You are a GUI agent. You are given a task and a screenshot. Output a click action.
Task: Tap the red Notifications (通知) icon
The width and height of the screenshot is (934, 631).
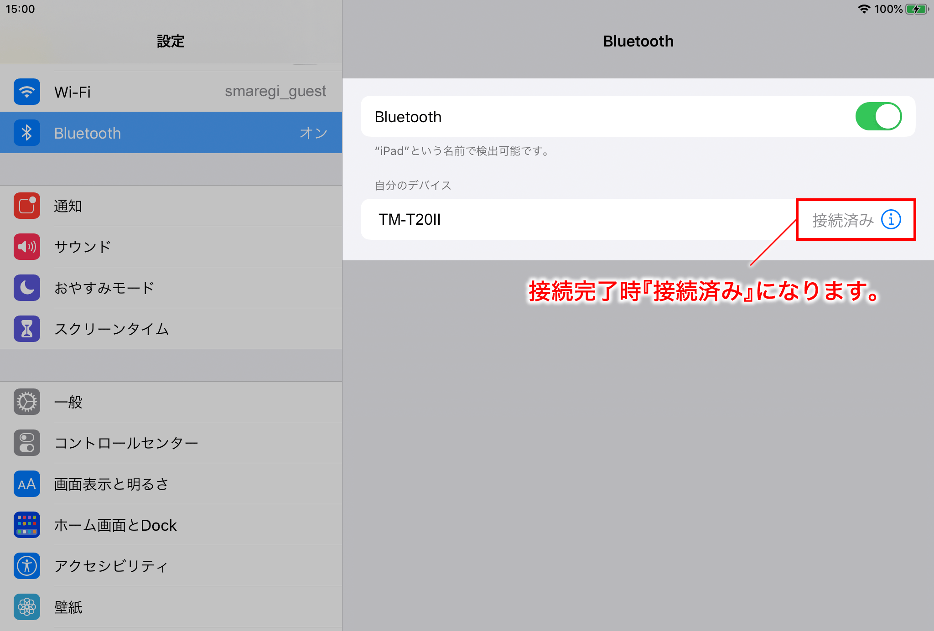coord(27,206)
